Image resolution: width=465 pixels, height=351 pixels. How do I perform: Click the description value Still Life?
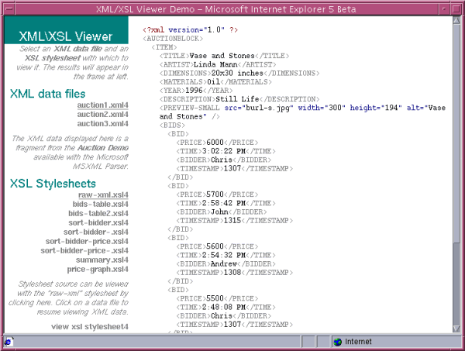pos(237,99)
